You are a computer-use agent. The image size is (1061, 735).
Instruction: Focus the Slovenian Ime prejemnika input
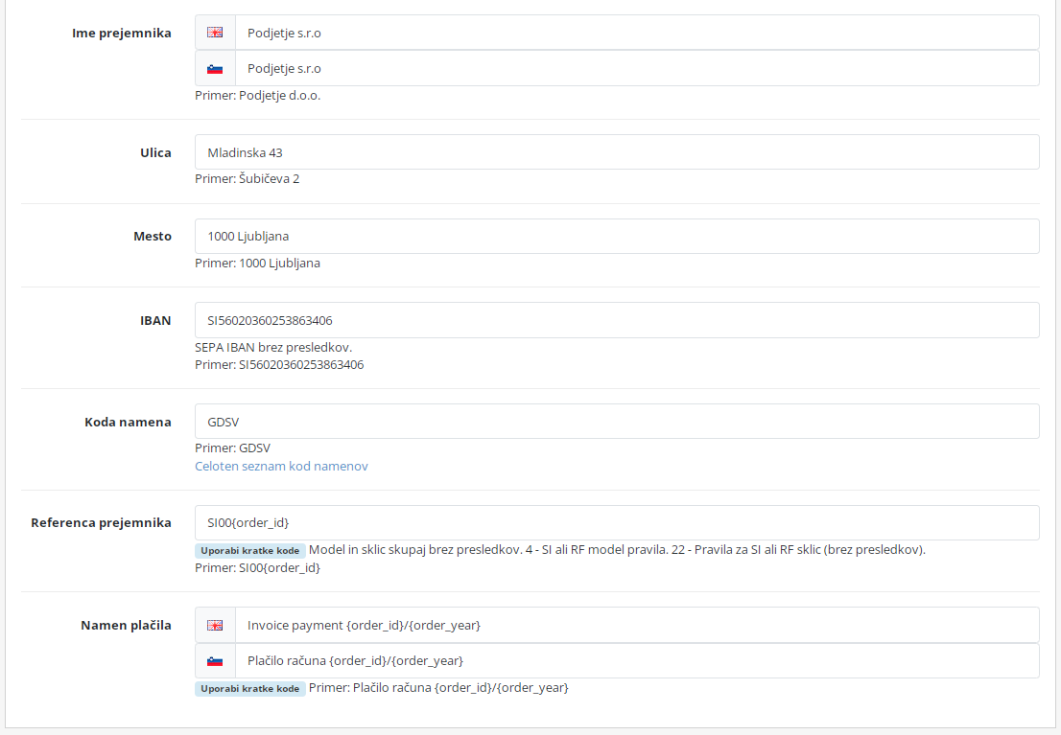click(636, 69)
